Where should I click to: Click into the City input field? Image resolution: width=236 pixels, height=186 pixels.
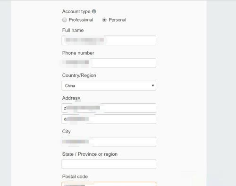(x=109, y=142)
